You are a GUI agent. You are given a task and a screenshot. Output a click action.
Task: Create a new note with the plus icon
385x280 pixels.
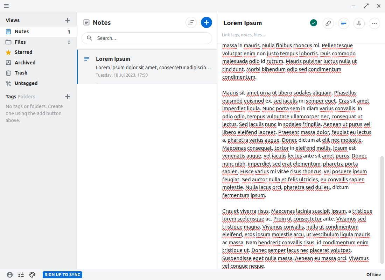(x=206, y=22)
